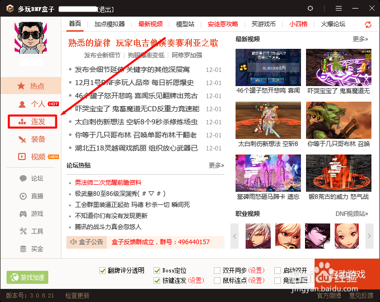The image size is (380, 302).
Task: Open 更多» next to 最新视频
Action: point(360,39)
